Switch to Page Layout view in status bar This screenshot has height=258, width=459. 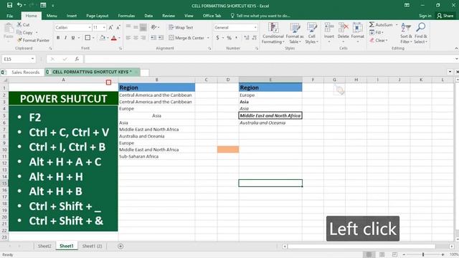pos(382,254)
